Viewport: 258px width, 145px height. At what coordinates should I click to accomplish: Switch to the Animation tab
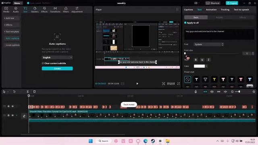click(211, 10)
